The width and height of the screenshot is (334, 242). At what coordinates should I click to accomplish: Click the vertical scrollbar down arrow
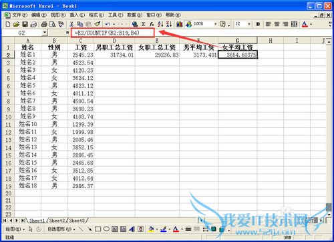click(x=329, y=215)
